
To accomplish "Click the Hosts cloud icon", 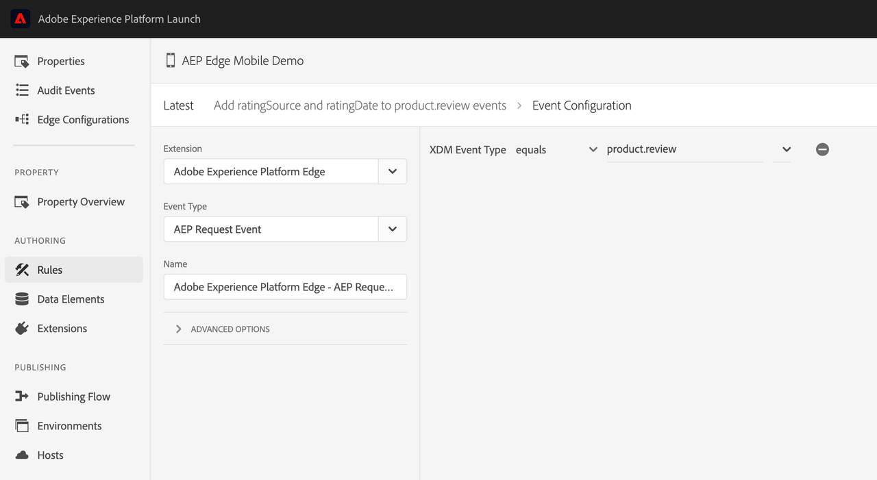I will (x=22, y=455).
